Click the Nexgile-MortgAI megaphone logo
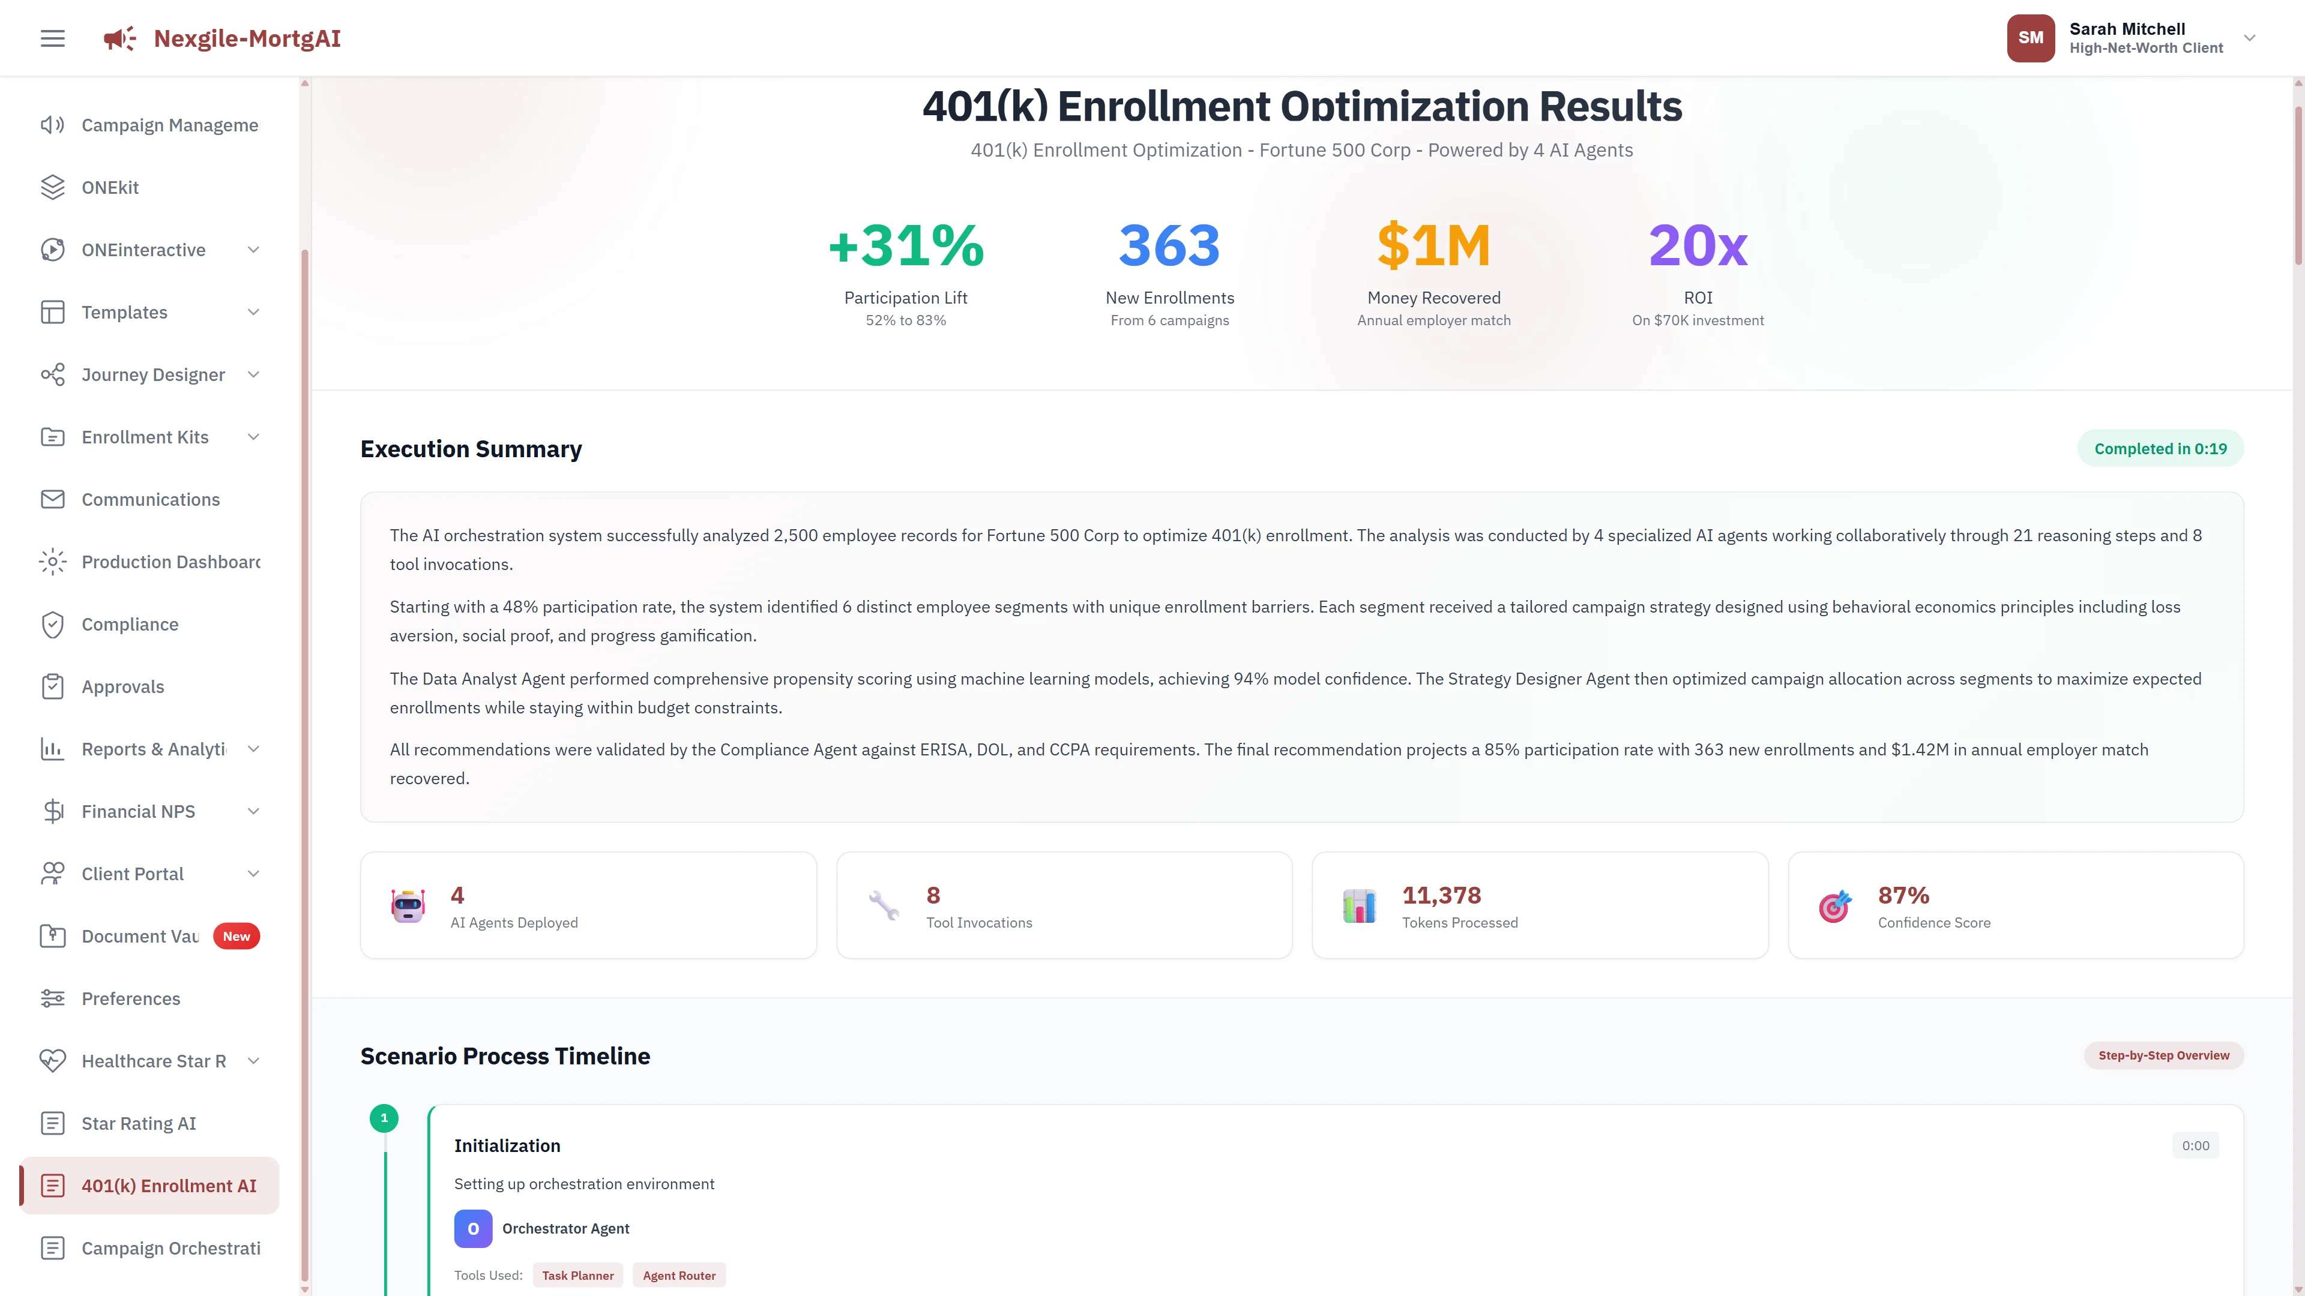The width and height of the screenshot is (2305, 1296). point(119,38)
